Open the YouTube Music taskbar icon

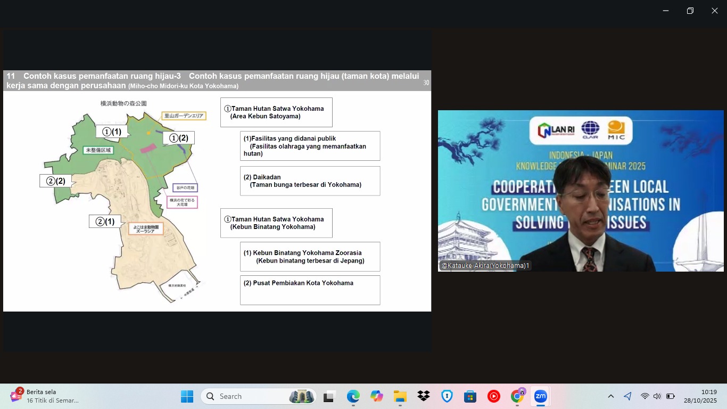[493, 396]
